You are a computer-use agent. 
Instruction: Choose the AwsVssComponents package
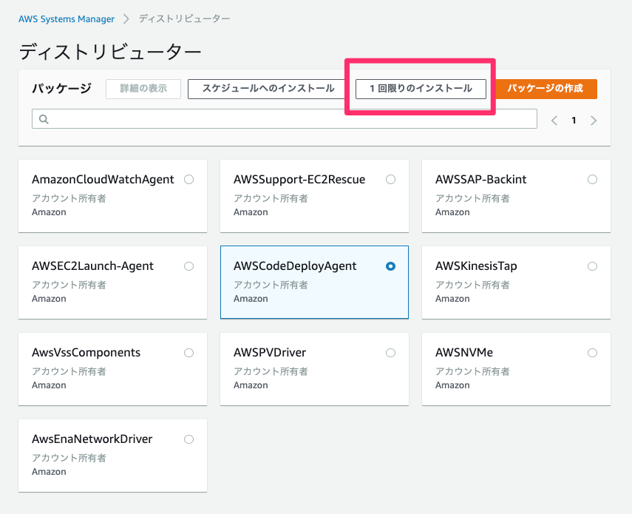point(188,352)
